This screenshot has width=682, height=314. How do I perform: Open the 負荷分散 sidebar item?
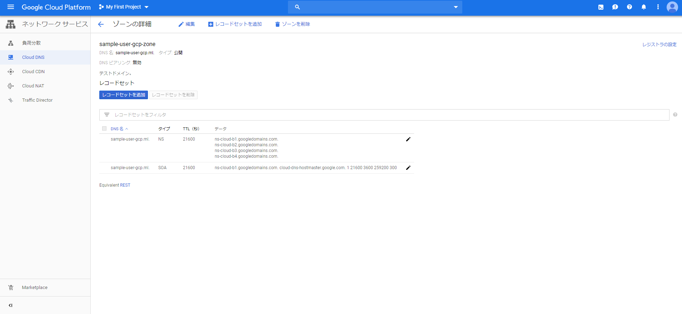[45, 43]
